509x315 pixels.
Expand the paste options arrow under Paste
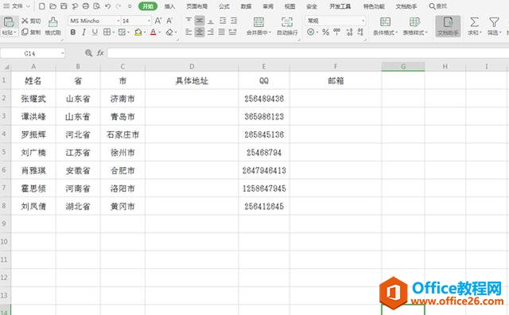(x=15, y=33)
